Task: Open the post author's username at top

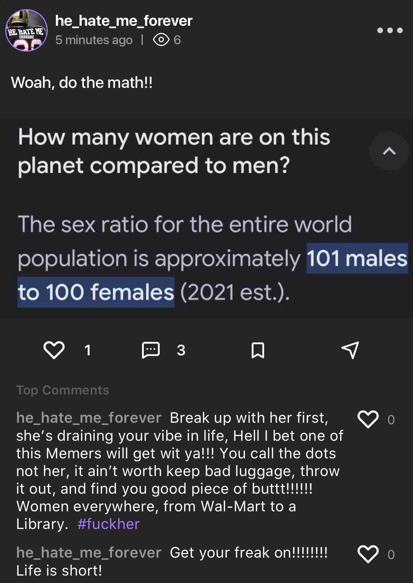Action: 124,21
